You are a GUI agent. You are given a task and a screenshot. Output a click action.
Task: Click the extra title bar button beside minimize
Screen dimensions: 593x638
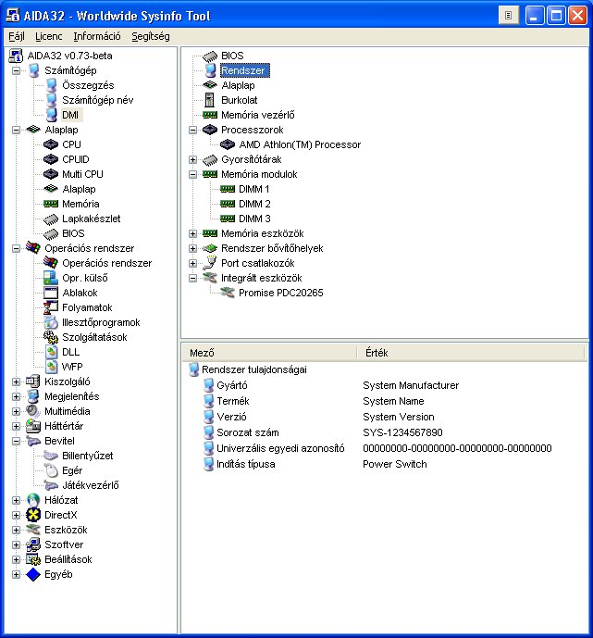click(x=508, y=16)
